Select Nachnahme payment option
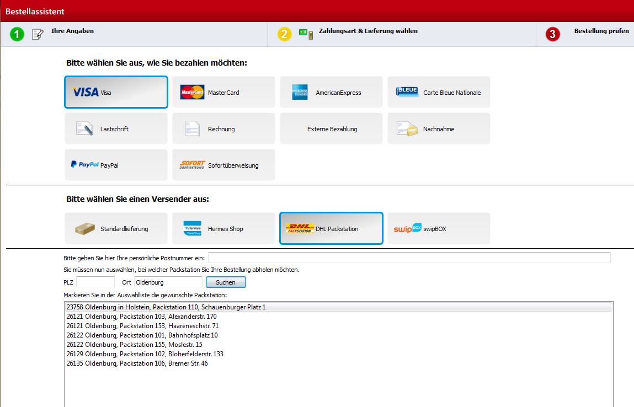634x407 pixels. (439, 128)
